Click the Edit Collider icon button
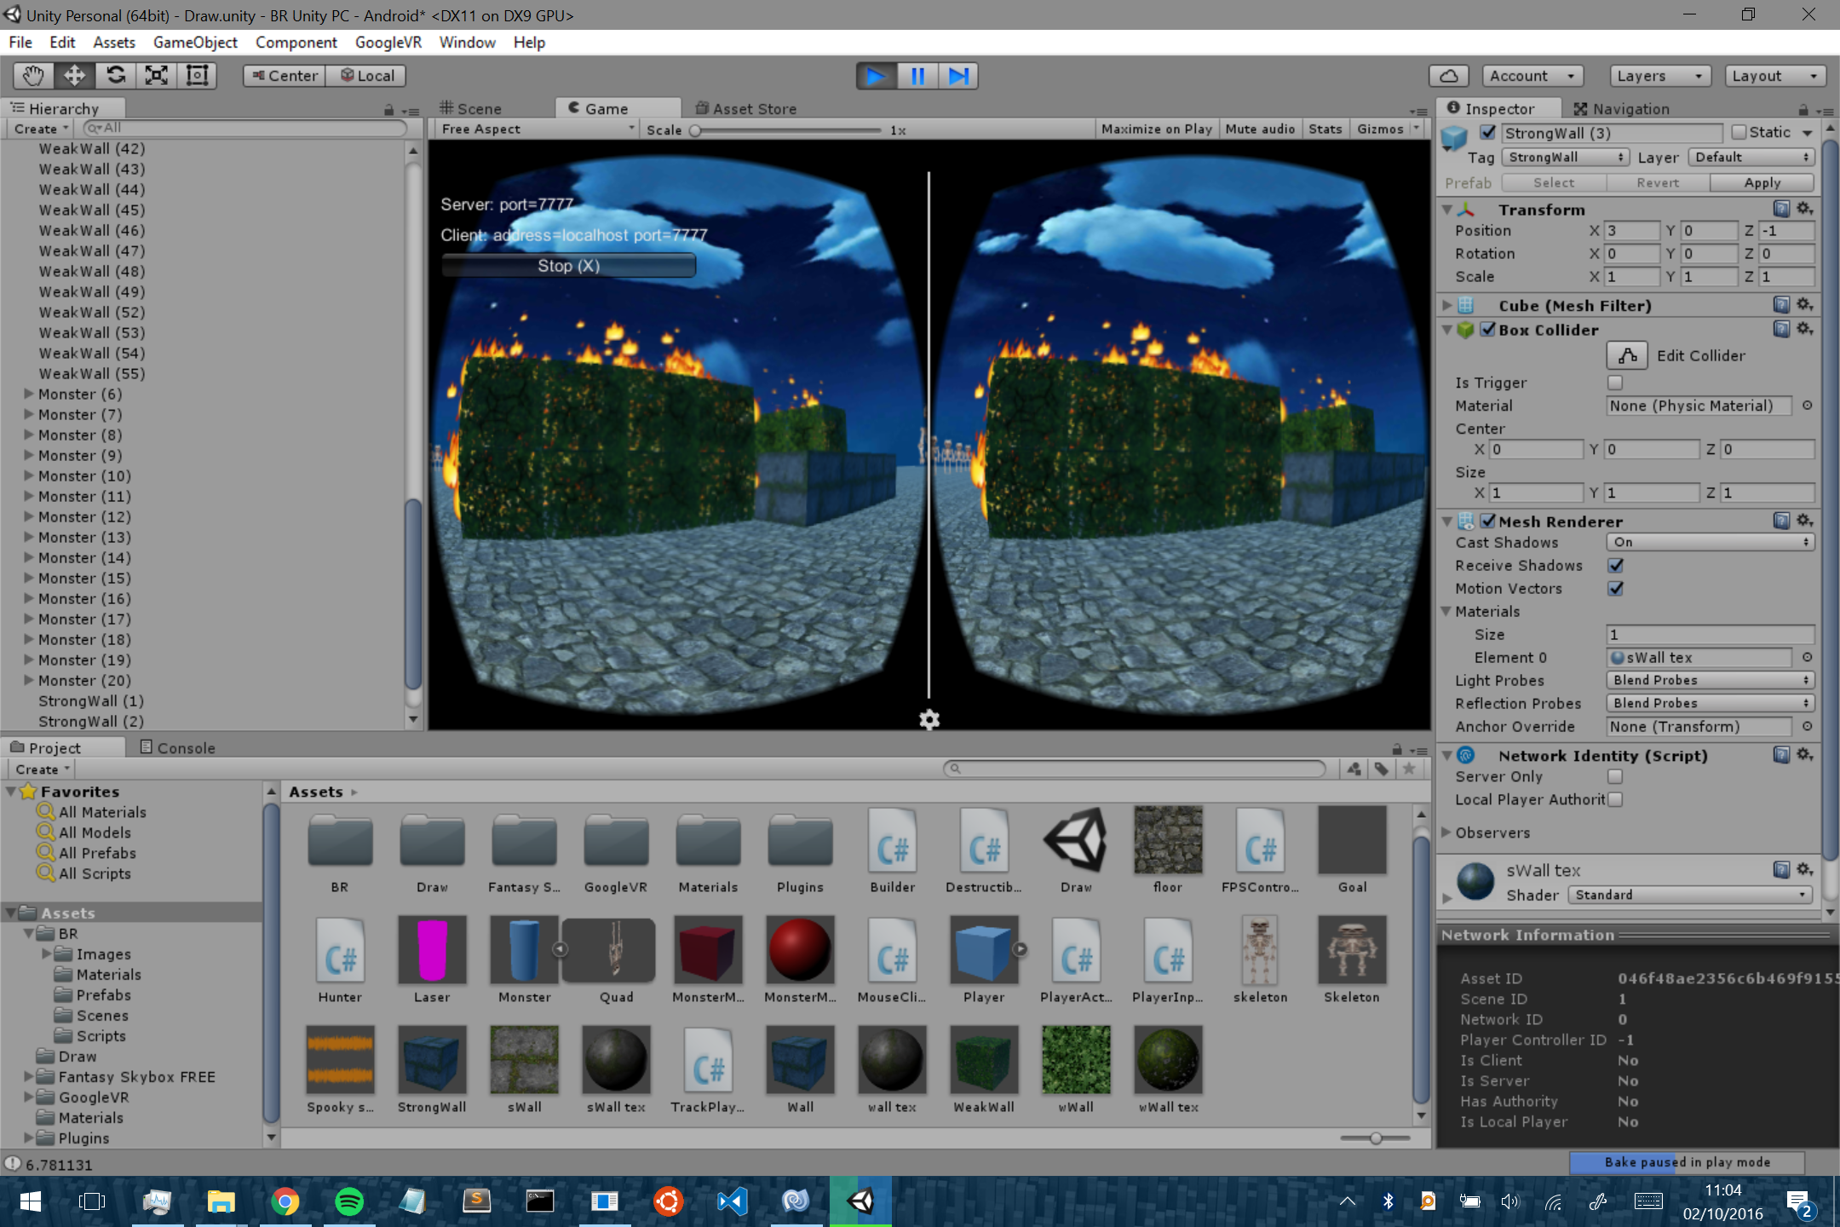This screenshot has height=1227, width=1840. (1626, 355)
